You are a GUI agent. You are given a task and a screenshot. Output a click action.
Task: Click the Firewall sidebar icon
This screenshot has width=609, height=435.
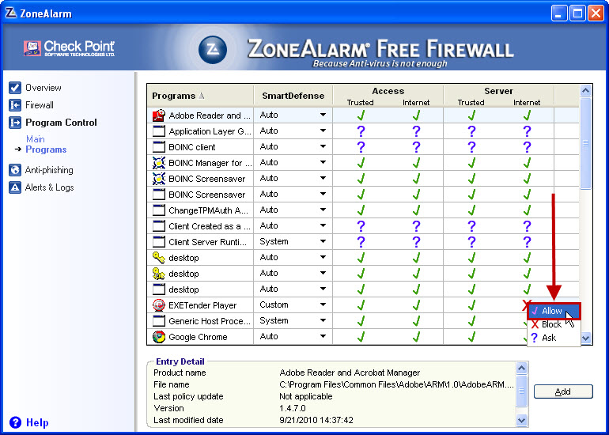[15, 105]
